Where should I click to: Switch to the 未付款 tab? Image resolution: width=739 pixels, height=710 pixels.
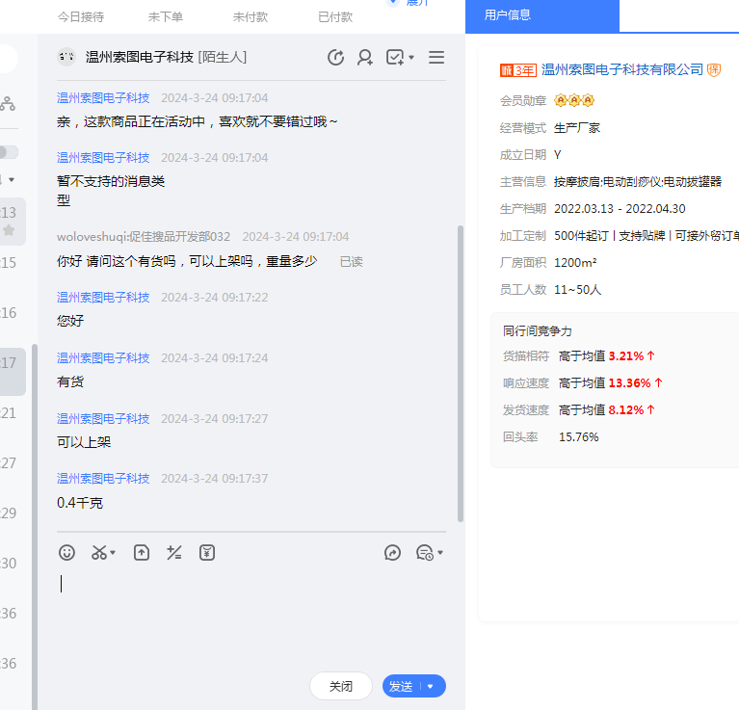[x=251, y=16]
